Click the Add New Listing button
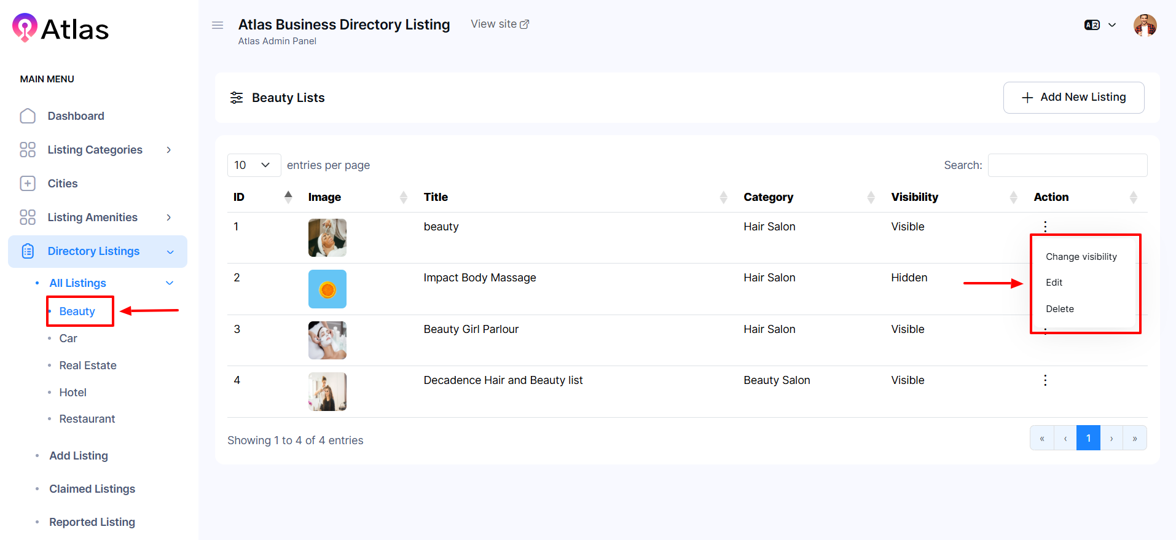The height and width of the screenshot is (540, 1176). click(x=1073, y=98)
